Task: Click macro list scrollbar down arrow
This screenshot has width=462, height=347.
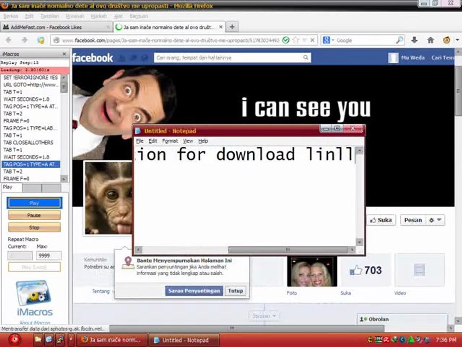Action: click(64, 178)
